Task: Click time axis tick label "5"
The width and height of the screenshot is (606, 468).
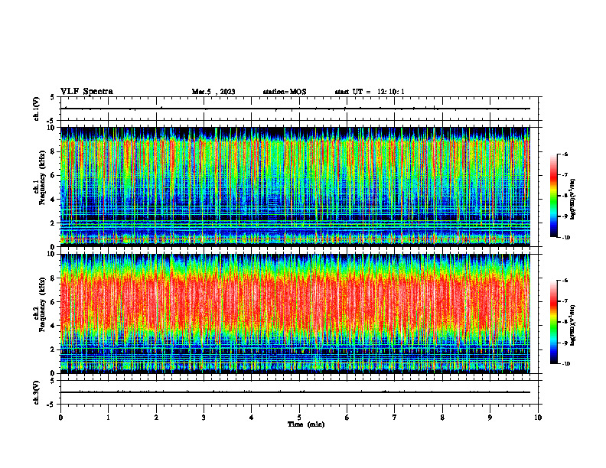Action: click(299, 418)
